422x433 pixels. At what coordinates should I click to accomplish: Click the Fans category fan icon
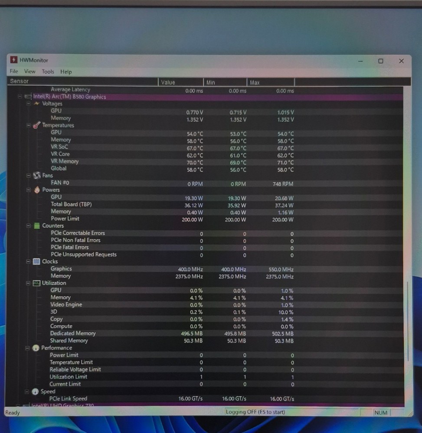(37, 175)
